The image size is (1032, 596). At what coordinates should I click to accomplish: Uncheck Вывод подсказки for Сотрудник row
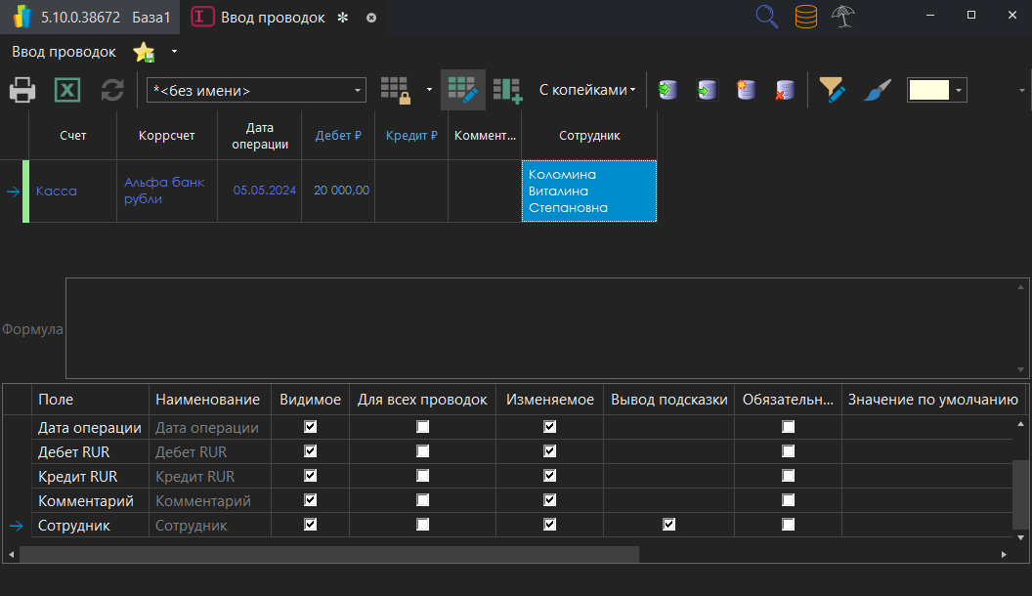(668, 525)
